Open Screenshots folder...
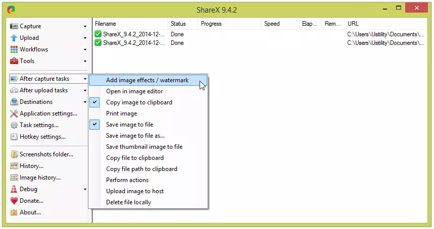 [x=49, y=154]
